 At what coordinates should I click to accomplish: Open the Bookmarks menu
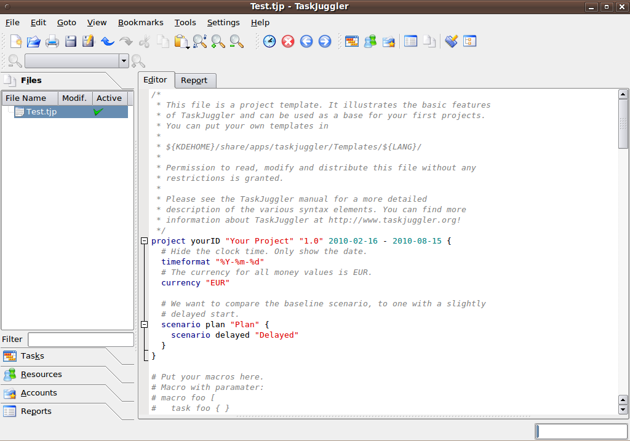pos(140,23)
